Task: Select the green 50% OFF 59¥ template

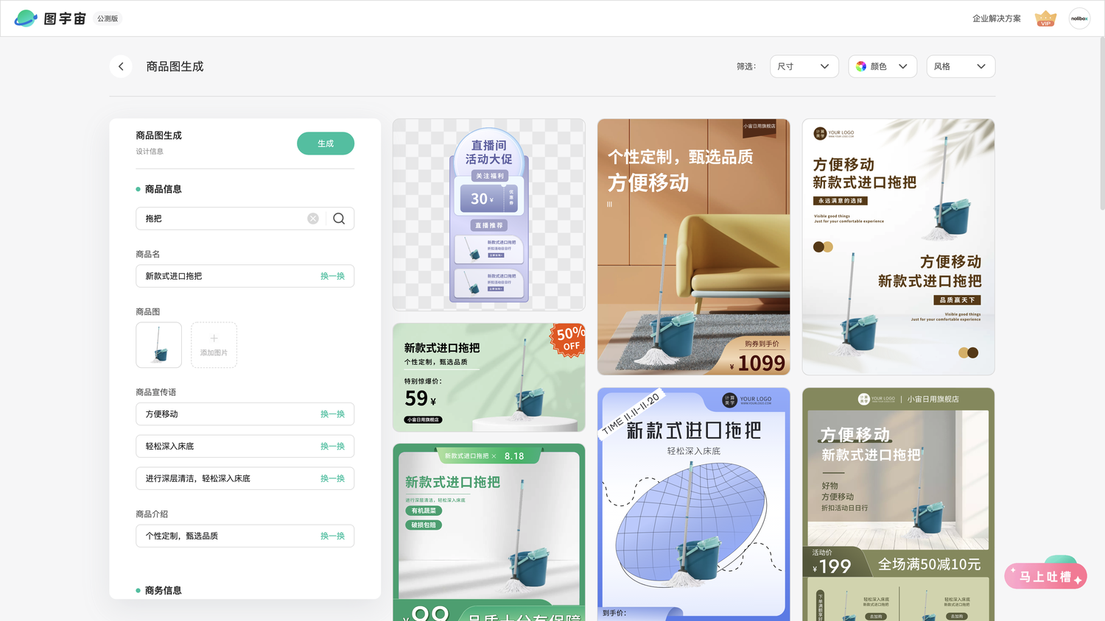Action: click(489, 377)
